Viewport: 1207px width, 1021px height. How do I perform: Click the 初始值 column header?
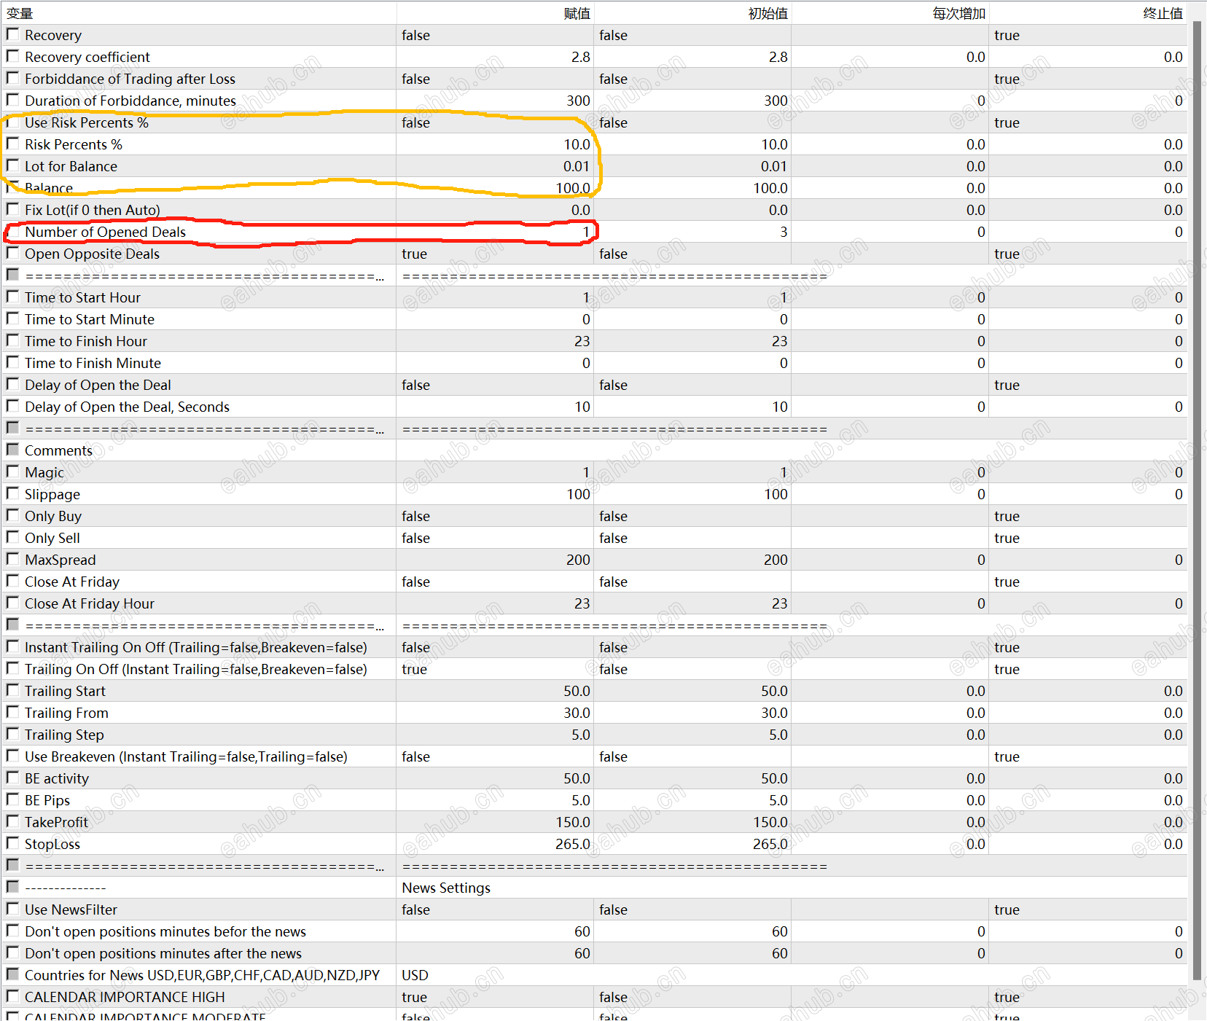pos(693,13)
